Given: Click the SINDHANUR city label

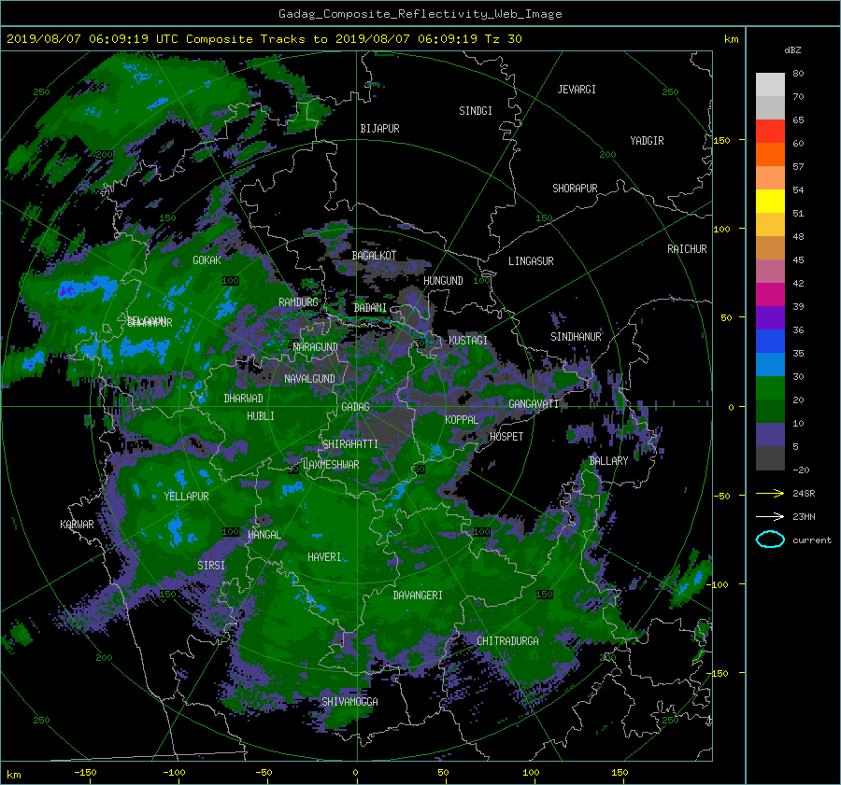Looking at the screenshot, I should (576, 337).
